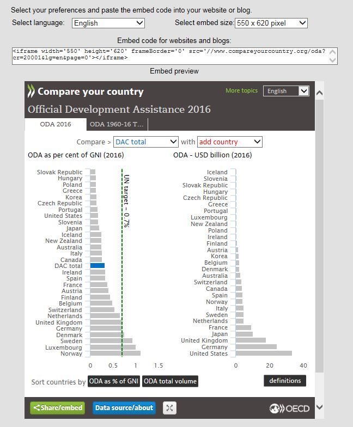Switch to the ODA 1960-16 T... tab

pos(117,124)
